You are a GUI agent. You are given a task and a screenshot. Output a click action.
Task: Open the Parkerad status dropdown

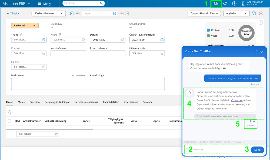click(x=25, y=25)
